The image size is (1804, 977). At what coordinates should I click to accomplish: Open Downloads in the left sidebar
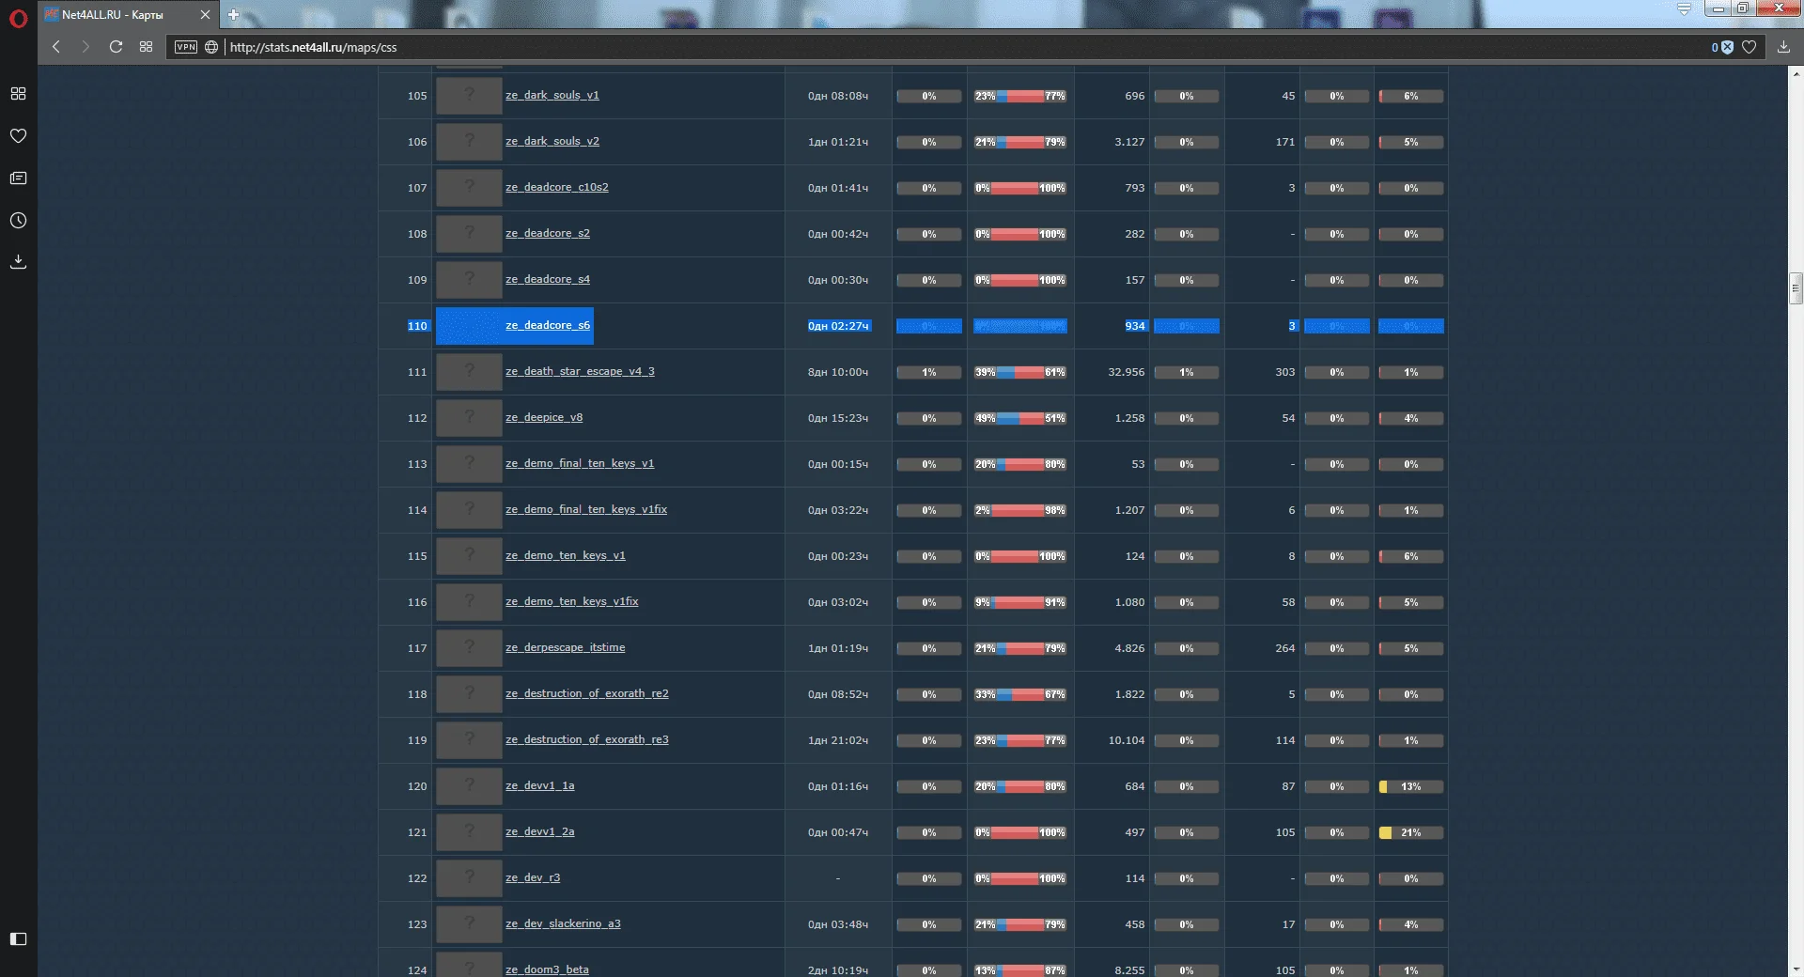click(x=18, y=262)
